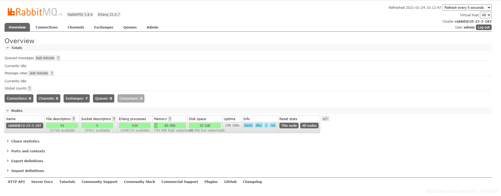
Task: Click the RabbitMQ 3.8.6 version label
Action: [x=80, y=15]
